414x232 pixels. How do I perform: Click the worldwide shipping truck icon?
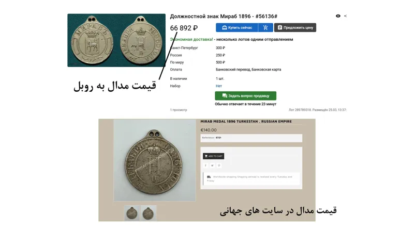pos(209,177)
